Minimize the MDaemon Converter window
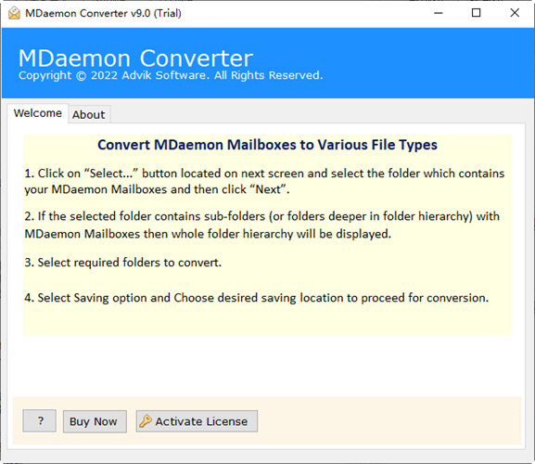The width and height of the screenshot is (535, 464). pos(439,13)
